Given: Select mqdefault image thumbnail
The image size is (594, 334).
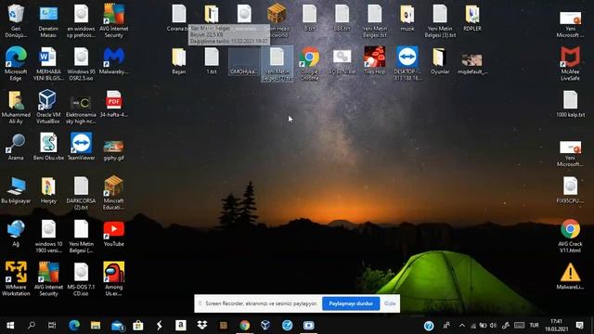Looking at the screenshot, I should pyautogui.click(x=472, y=64).
